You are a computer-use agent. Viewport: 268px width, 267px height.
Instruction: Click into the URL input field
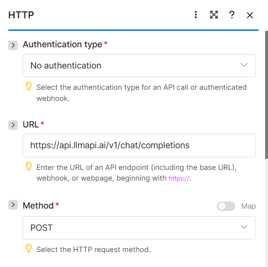[x=139, y=145]
